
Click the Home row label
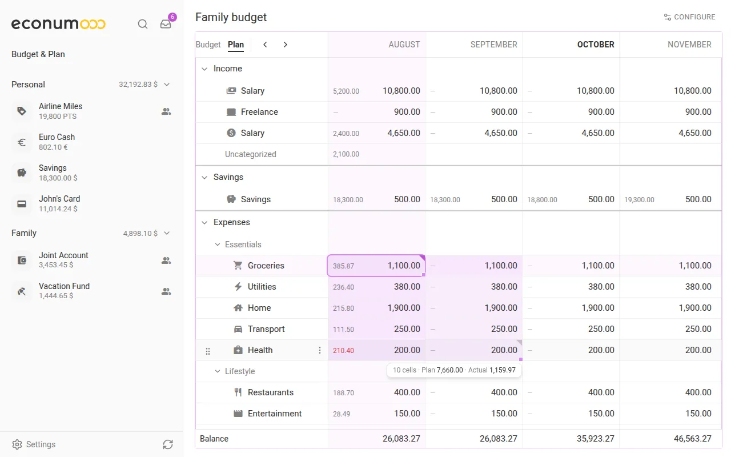click(259, 308)
